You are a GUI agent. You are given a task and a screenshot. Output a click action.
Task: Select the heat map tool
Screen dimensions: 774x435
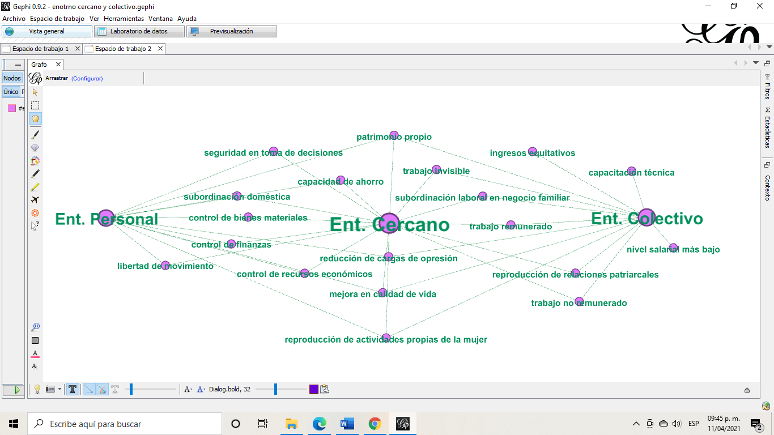35,213
